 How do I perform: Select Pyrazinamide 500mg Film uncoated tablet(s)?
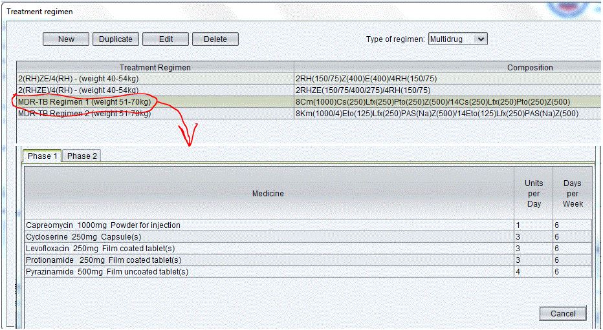[x=269, y=272]
